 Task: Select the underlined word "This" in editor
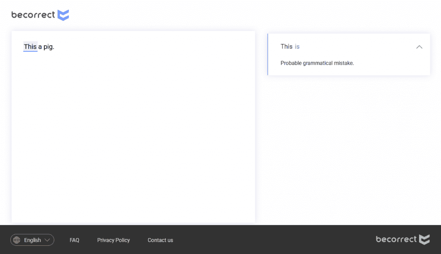(30, 47)
